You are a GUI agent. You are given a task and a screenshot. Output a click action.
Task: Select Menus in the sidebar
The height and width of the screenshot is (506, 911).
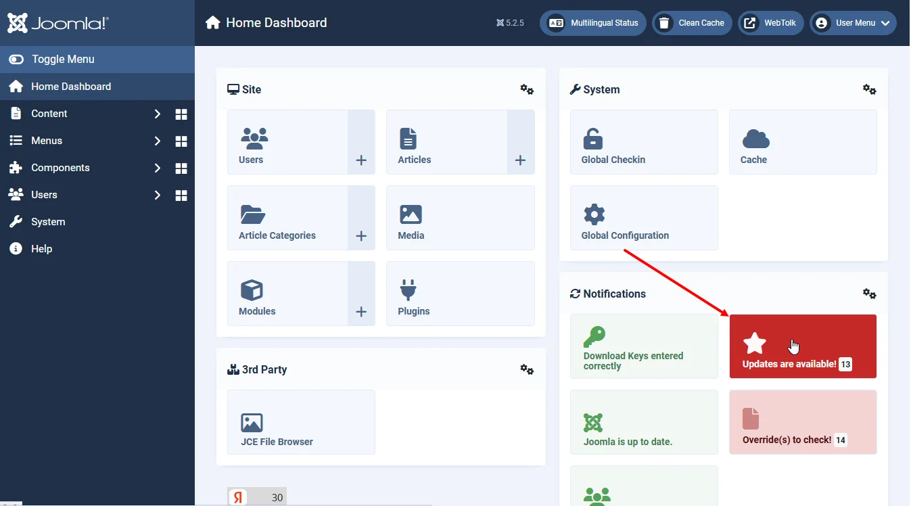(47, 141)
